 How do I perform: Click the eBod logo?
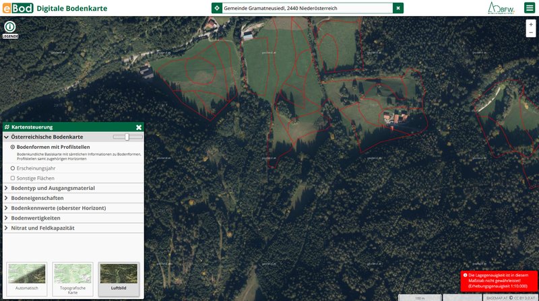[16, 8]
